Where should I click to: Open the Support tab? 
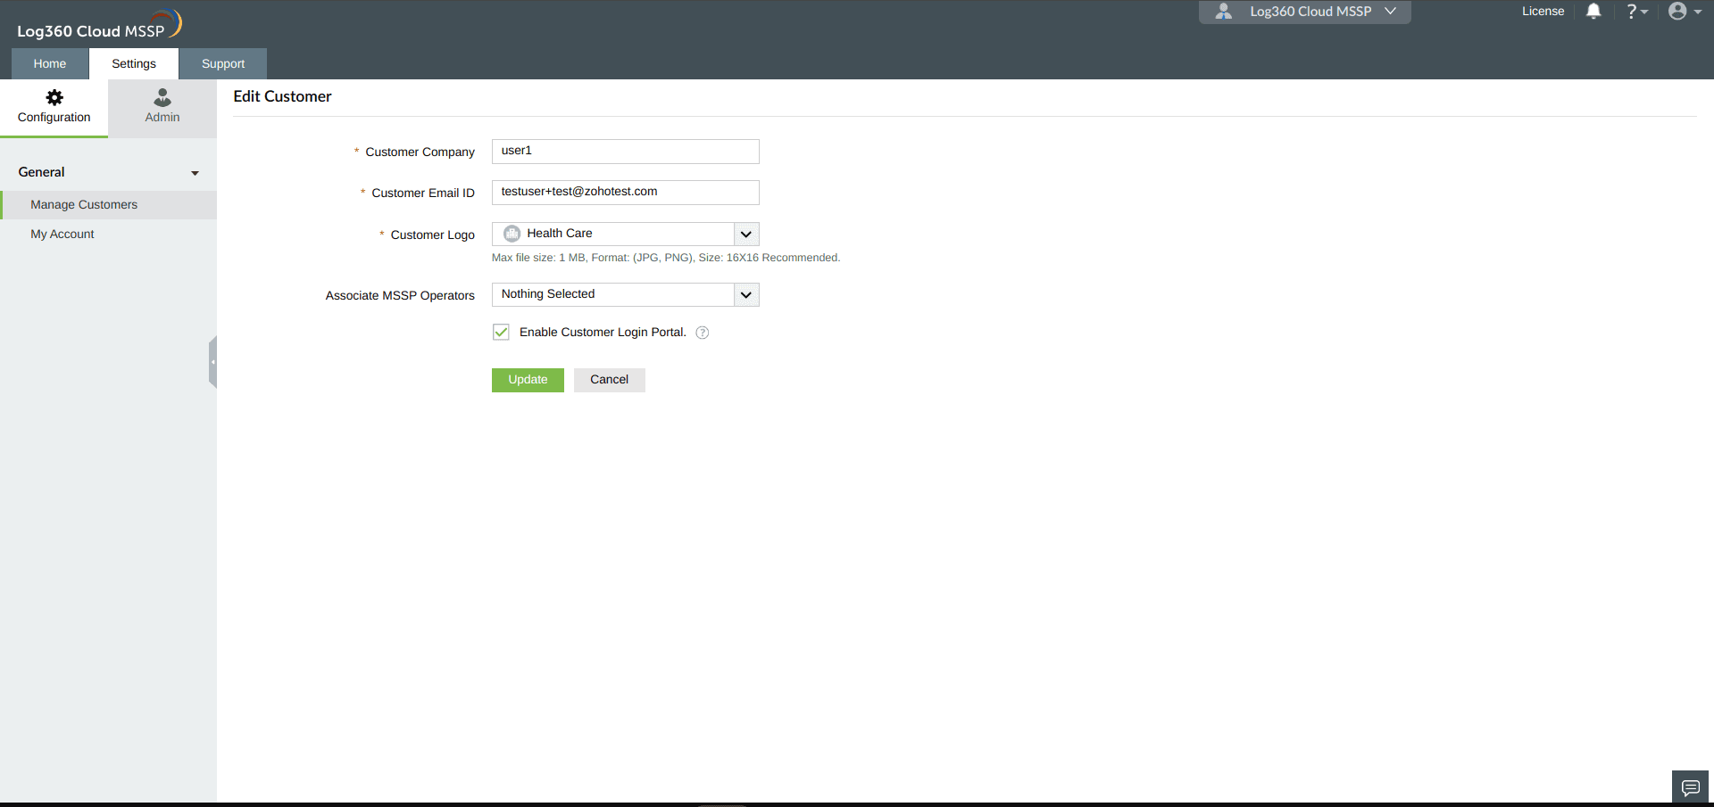click(223, 63)
